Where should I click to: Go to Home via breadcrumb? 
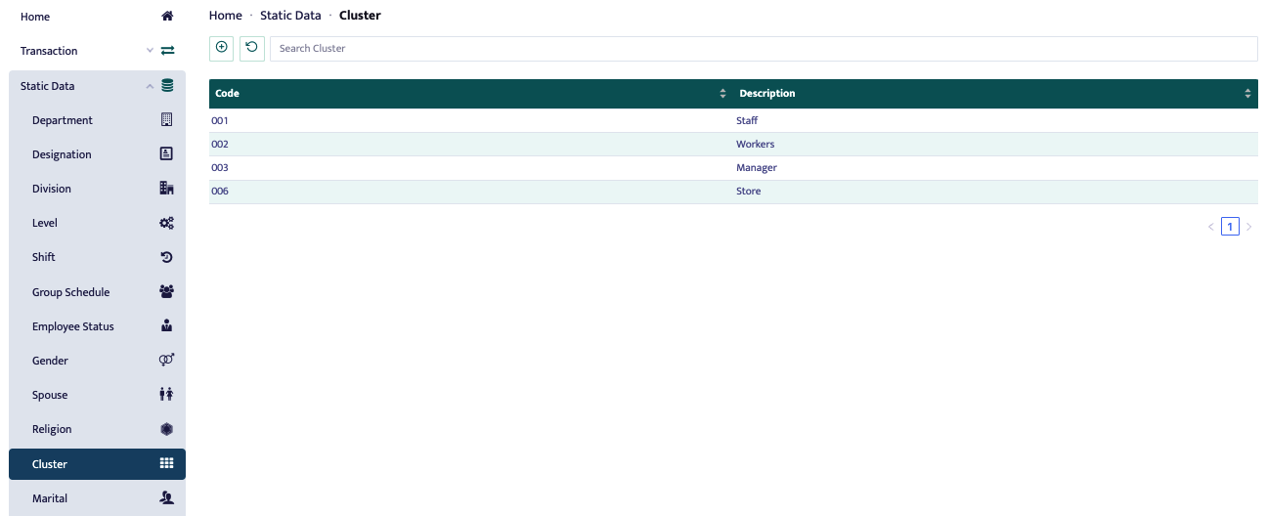[x=226, y=16]
